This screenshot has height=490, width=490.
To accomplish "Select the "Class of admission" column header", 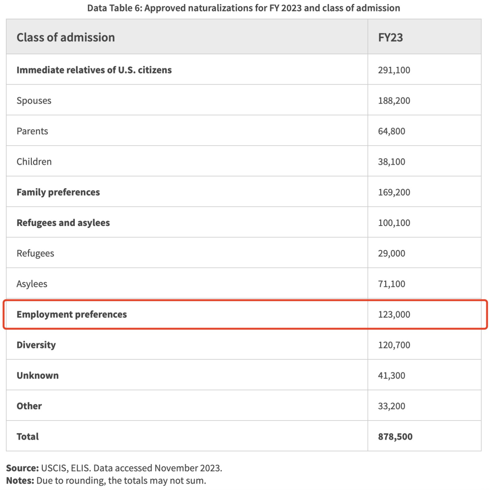I will tap(66, 37).
